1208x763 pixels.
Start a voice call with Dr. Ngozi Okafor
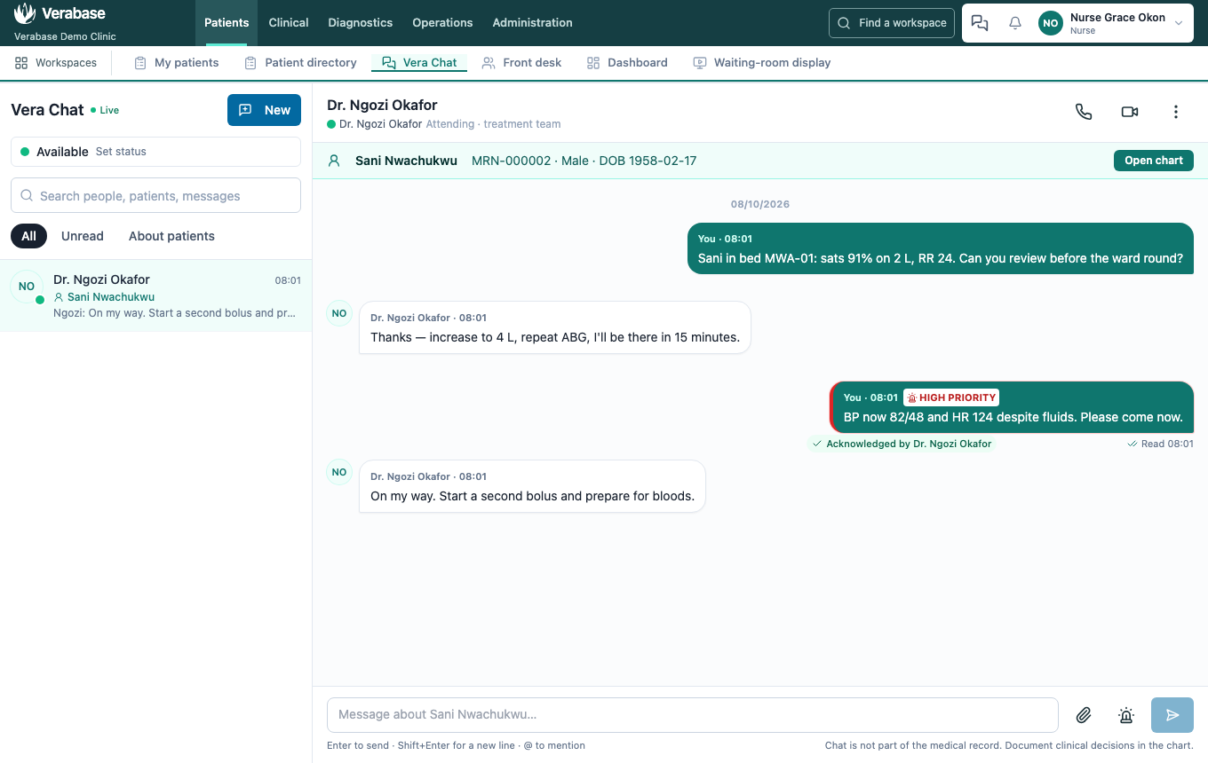pos(1084,112)
